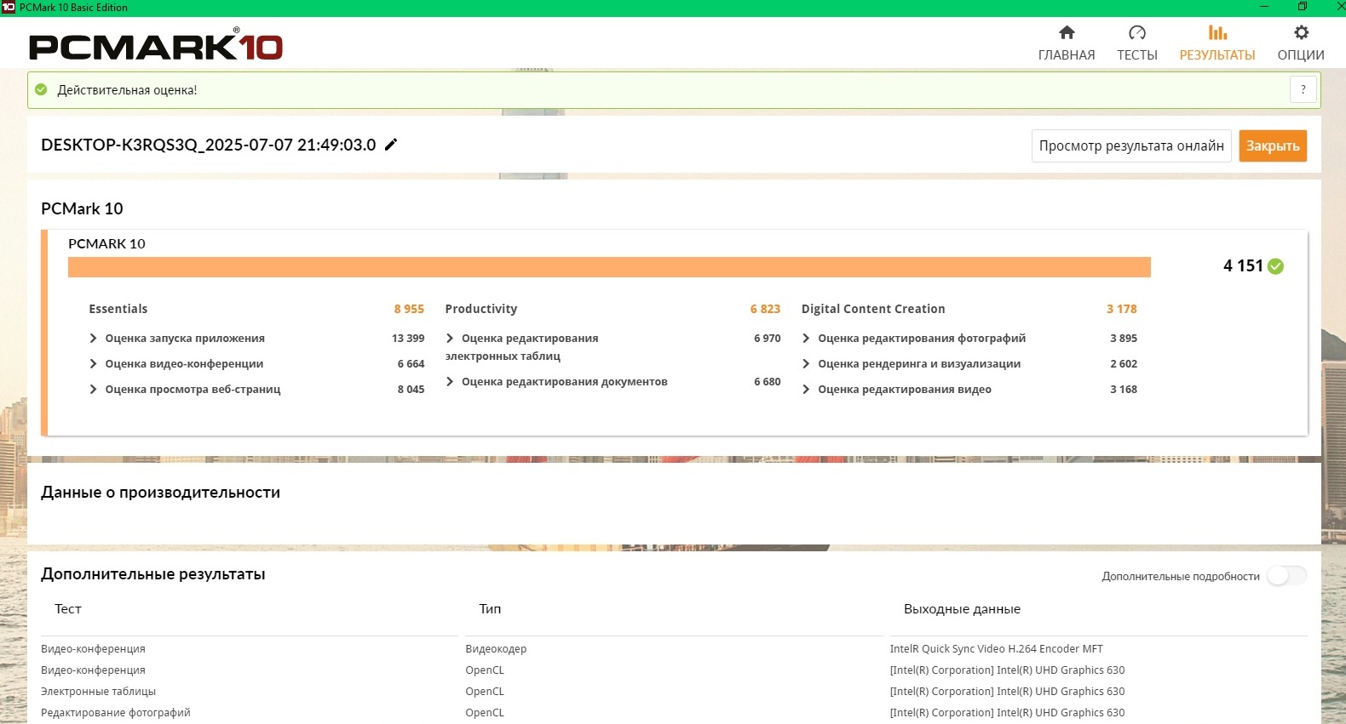This screenshot has height=724, width=1346.
Task: Click the score 6 664
Action: coord(411,364)
